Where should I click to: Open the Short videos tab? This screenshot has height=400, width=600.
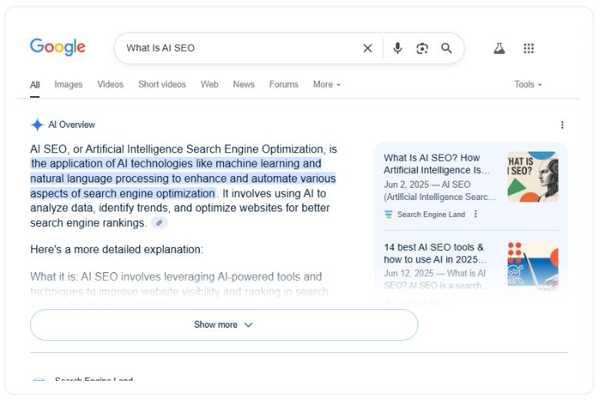pos(162,84)
